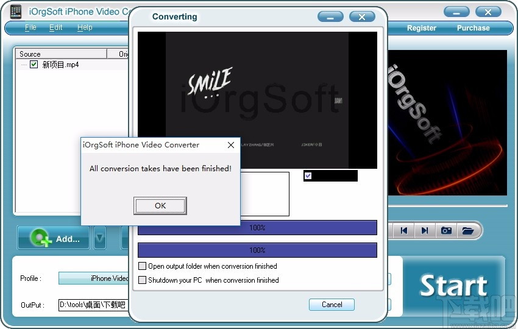This screenshot has height=329, width=518.
Task: Click the player seek bar under preview
Action: (448, 206)
